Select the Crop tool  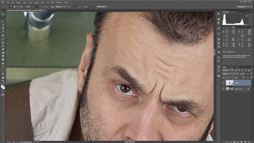[3, 28]
